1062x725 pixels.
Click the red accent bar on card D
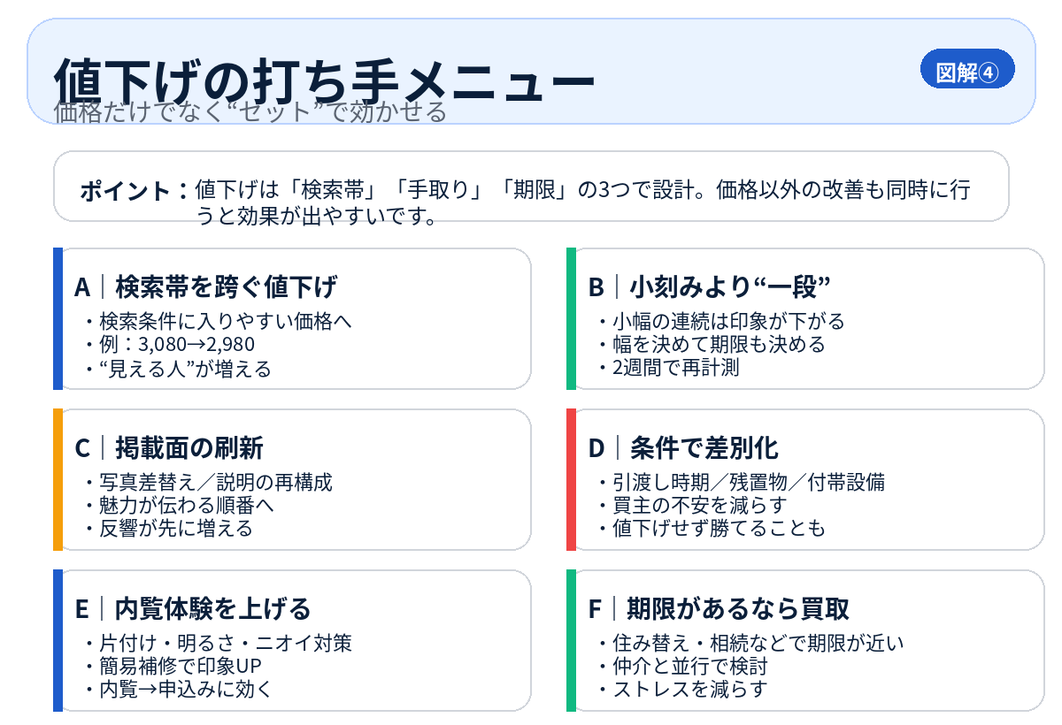tap(571, 479)
